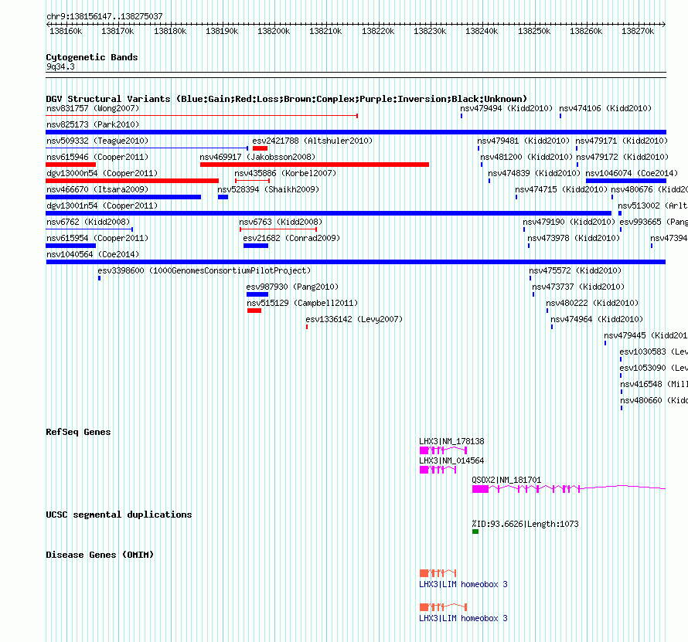Click the nsv831757 (Wong2007) variant label
Viewport: 688px width, 642px height.
93,108
